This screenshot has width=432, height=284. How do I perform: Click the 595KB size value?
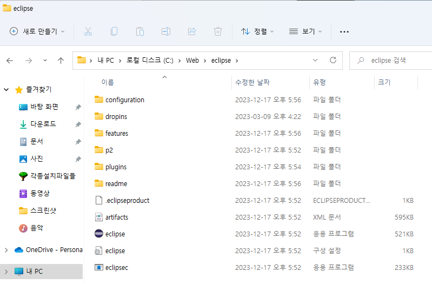pos(404,217)
